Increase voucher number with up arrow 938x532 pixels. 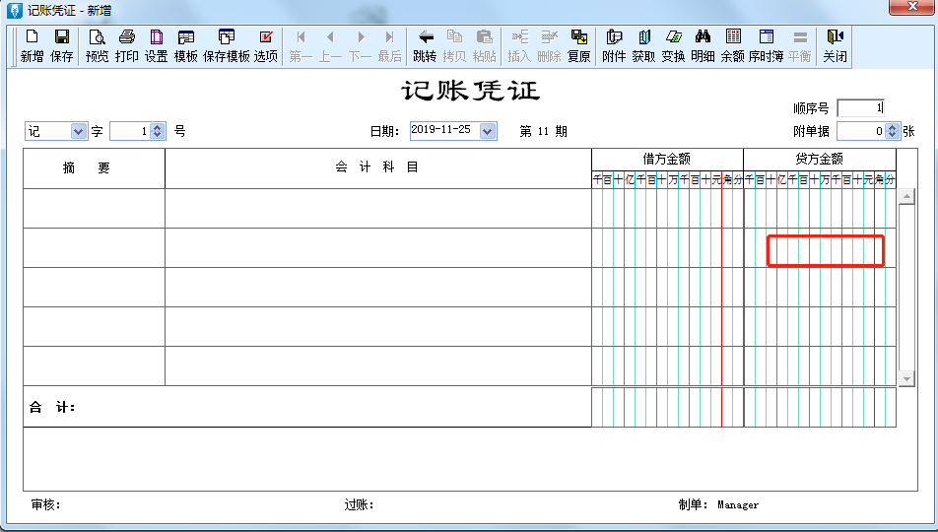pyautogui.click(x=158, y=127)
